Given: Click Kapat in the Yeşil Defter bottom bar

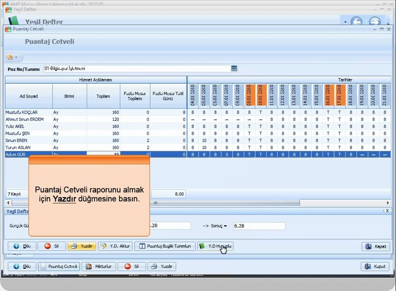Looking at the screenshot, I should coord(375,266).
